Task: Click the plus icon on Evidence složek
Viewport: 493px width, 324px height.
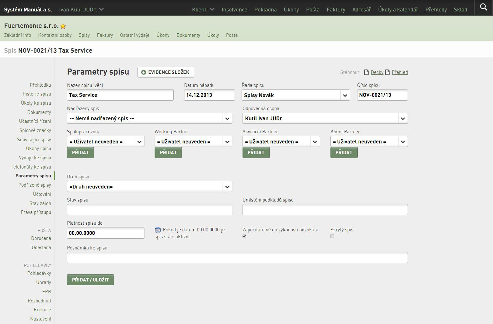Action: (x=143, y=72)
